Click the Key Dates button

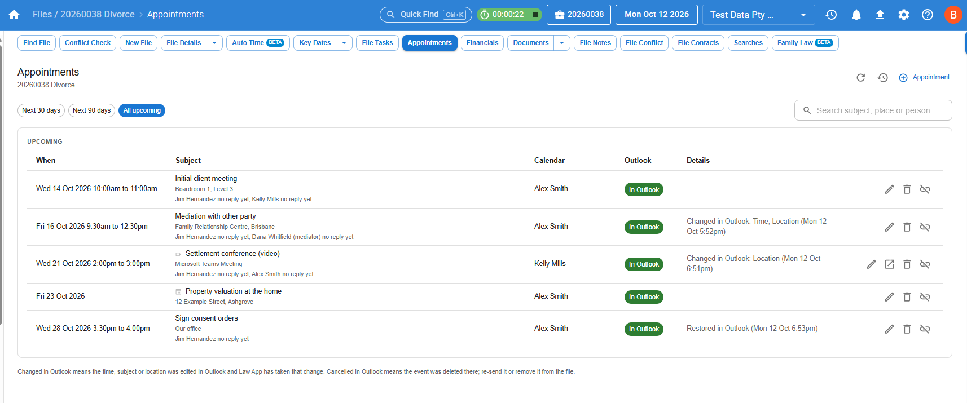(315, 43)
